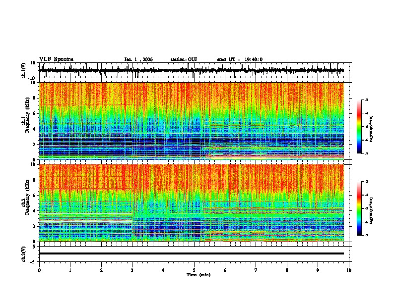The image size is (393, 303).
Task: Click time axis tick label '10'
Action: point(349,270)
